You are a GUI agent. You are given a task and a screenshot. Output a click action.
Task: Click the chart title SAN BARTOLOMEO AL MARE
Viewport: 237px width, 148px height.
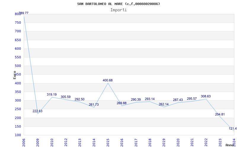click(118, 4)
